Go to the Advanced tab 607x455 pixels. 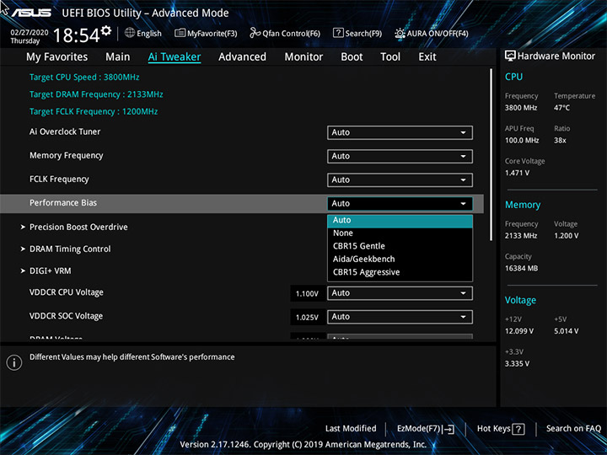point(242,57)
